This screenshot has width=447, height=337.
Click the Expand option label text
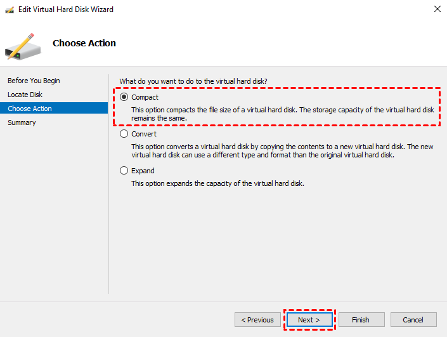pos(143,171)
